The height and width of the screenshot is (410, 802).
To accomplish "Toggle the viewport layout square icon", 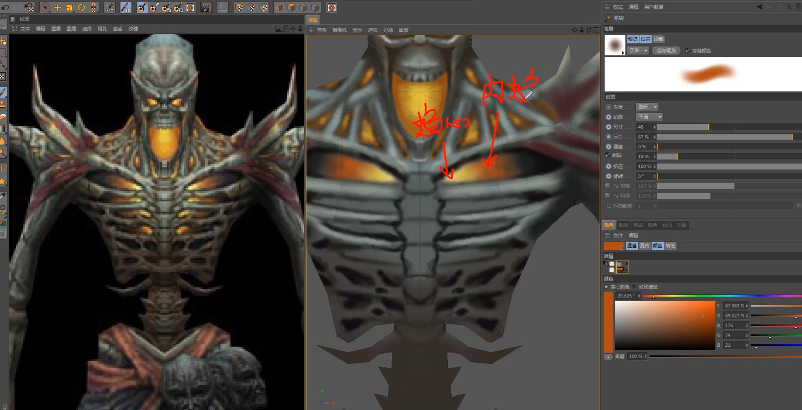I will point(596,30).
